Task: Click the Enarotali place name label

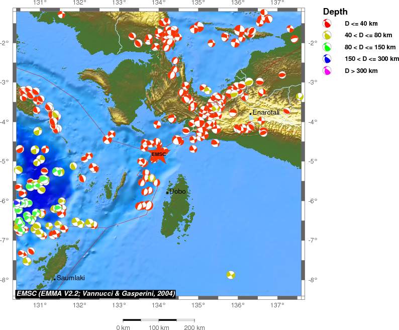Action: coord(266,112)
